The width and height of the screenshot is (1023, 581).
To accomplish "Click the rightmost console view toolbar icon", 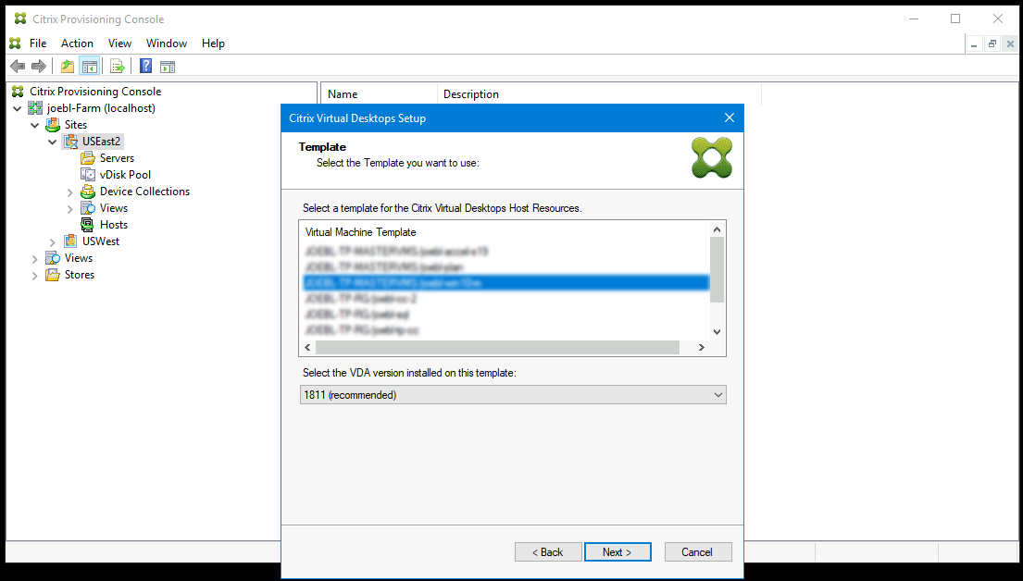I will [168, 66].
